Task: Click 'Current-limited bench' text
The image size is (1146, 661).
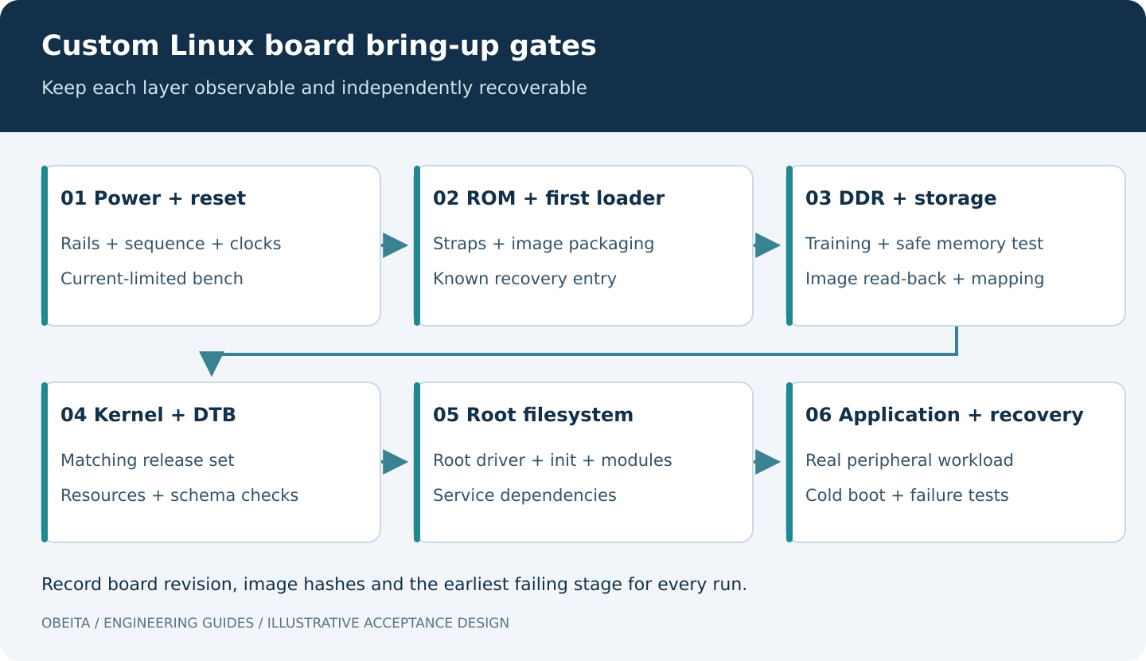Action: coord(151,279)
